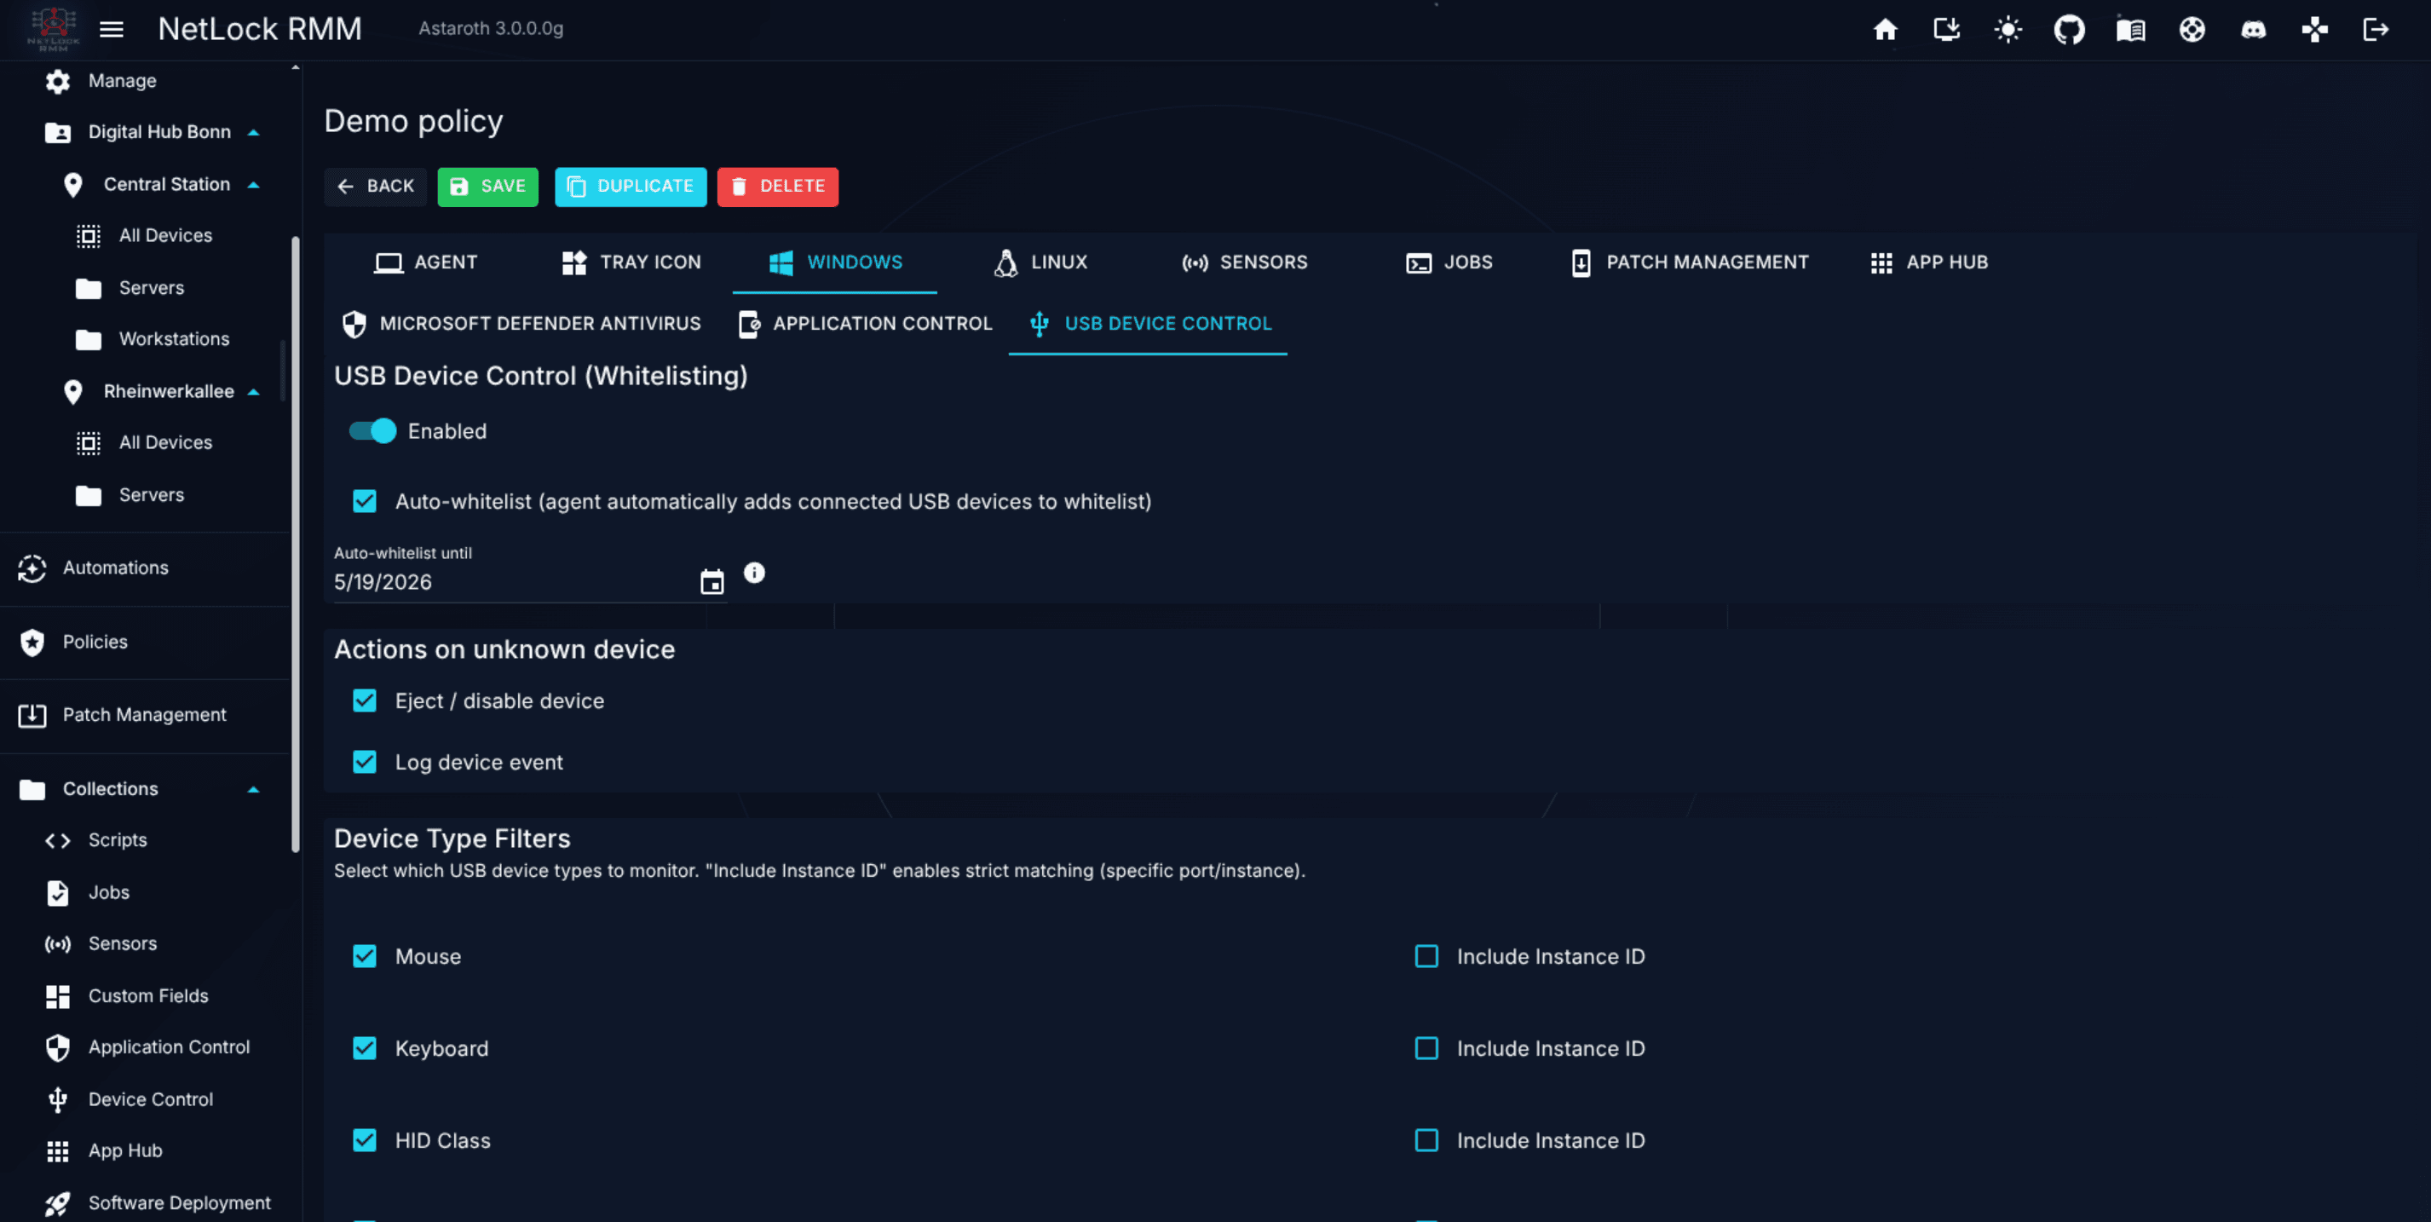This screenshot has height=1222, width=2431.
Task: Log out using the exit icon
Action: [2376, 29]
